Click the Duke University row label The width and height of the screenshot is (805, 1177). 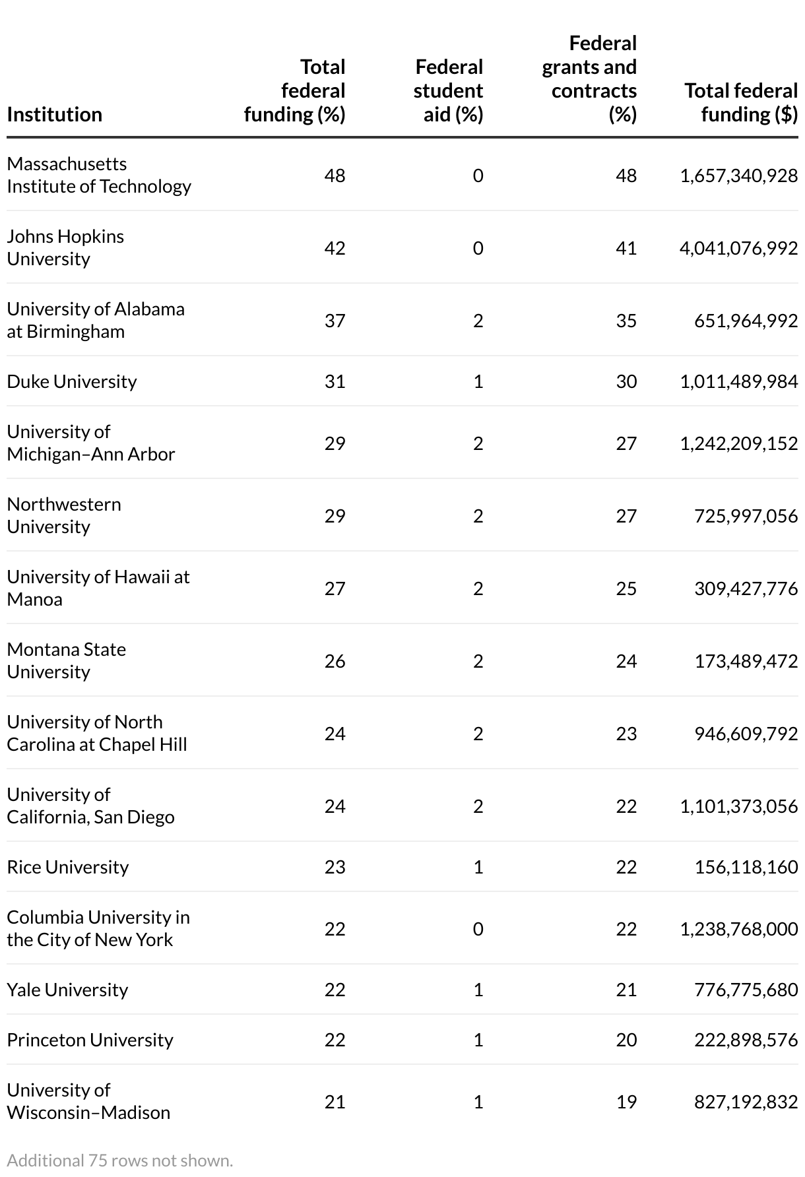[72, 381]
